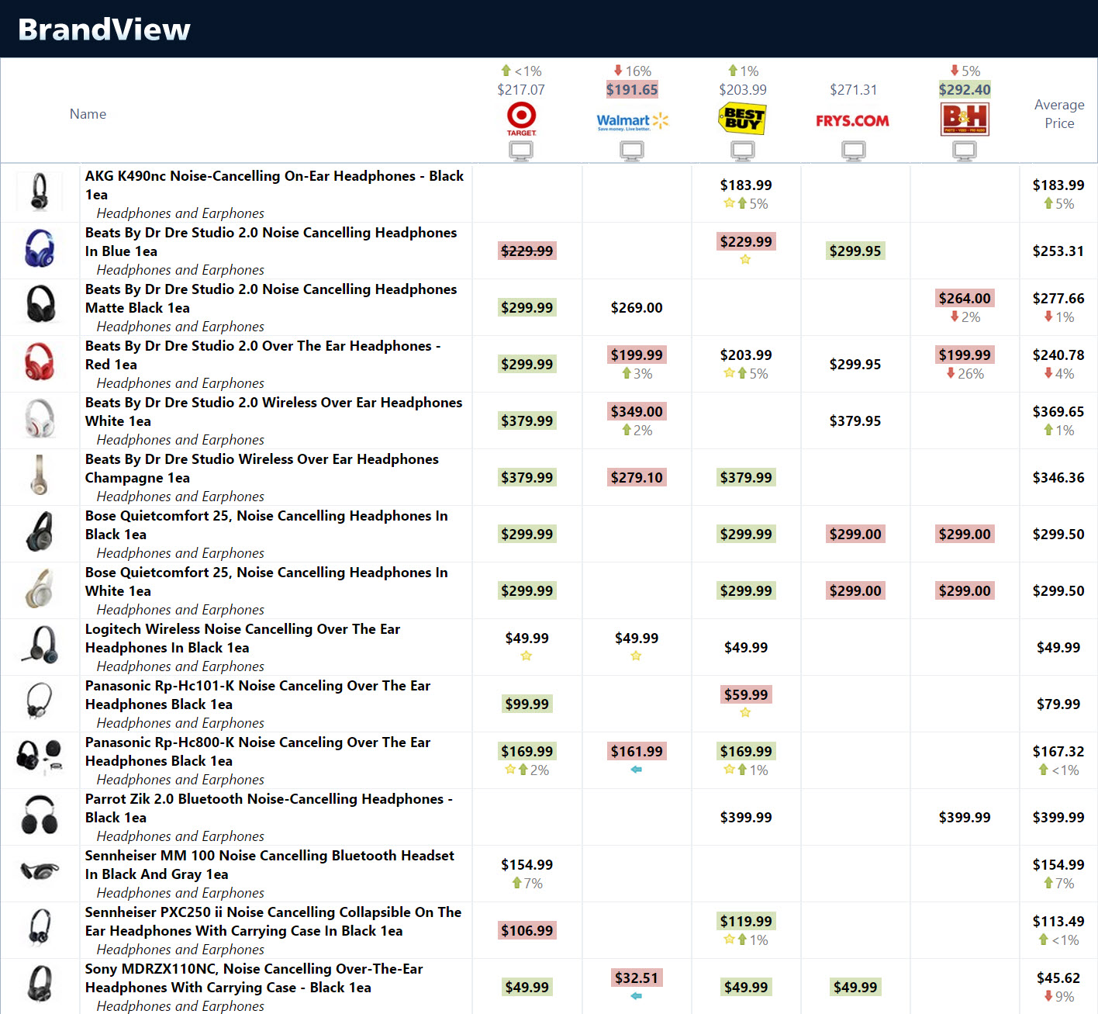Open the AKG K490nc headphones thumbnail
Viewport: 1098px width, 1014px height.
coord(39,192)
